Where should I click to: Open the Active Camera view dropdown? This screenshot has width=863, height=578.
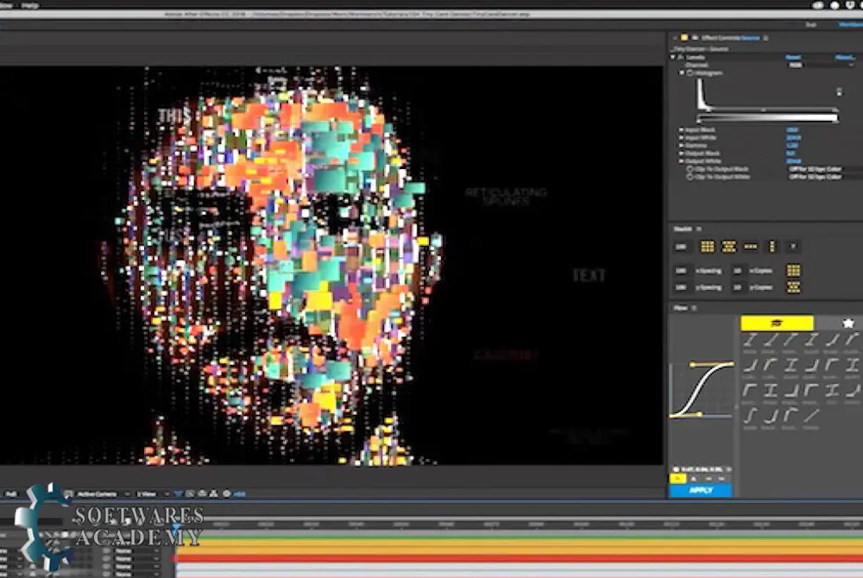(x=103, y=493)
